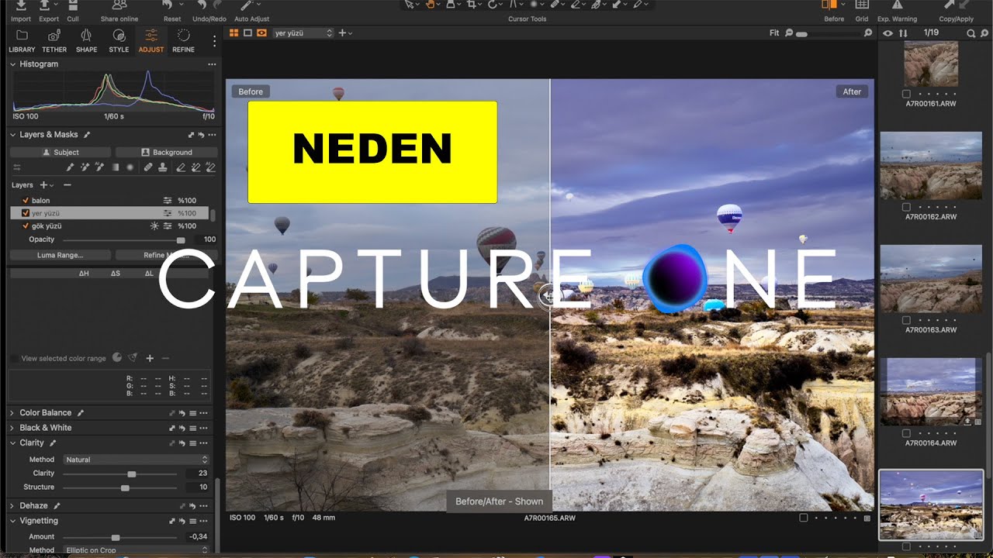Uncheck the balon layer checkbox
This screenshot has height=558, width=993.
click(x=26, y=200)
